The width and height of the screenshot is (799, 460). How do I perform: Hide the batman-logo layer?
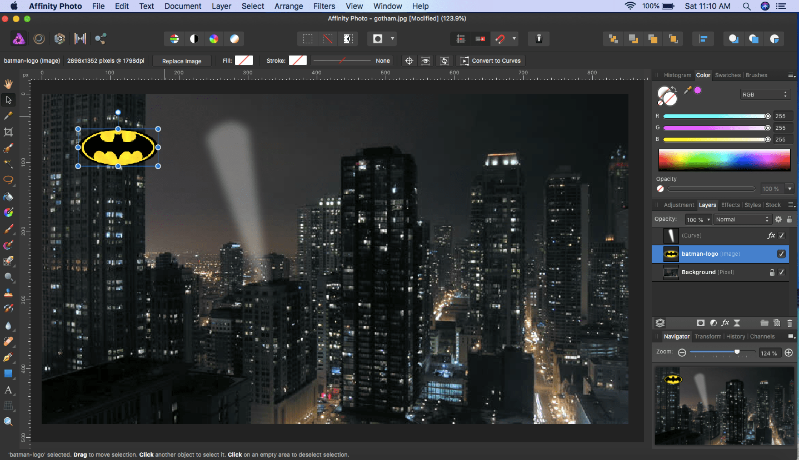click(x=781, y=254)
